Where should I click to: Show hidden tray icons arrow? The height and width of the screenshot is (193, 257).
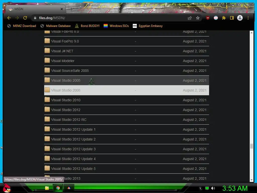201,188
